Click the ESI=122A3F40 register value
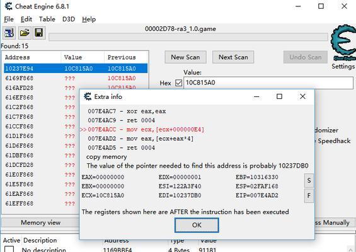 coord(180,186)
